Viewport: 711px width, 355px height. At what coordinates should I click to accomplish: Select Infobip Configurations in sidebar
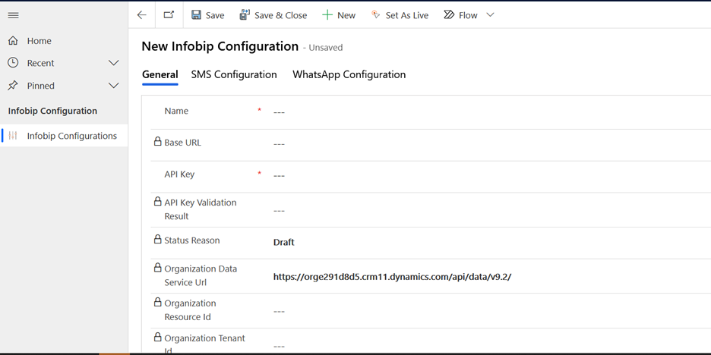(71, 136)
